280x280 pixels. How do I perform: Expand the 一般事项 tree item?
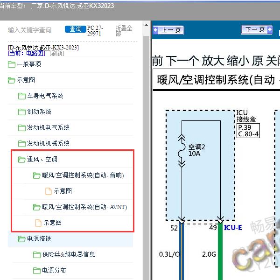(29, 64)
